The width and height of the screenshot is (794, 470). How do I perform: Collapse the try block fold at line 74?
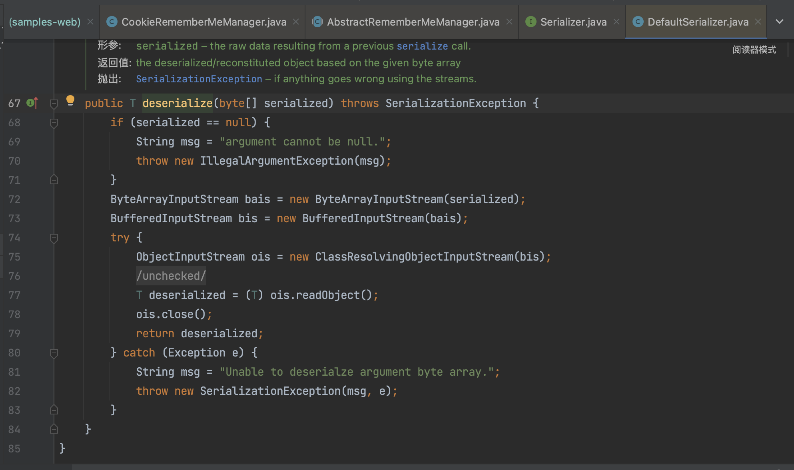[x=54, y=238]
